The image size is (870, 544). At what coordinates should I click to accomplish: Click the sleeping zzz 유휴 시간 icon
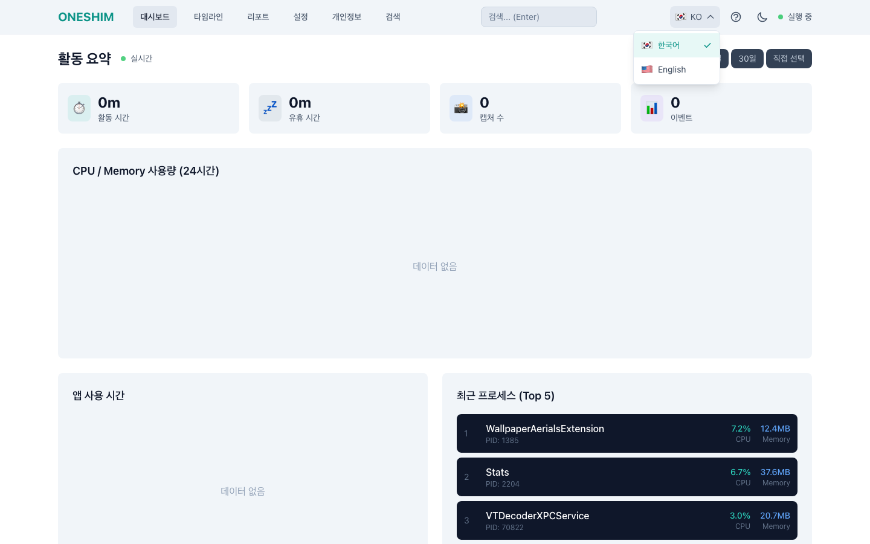[270, 108]
